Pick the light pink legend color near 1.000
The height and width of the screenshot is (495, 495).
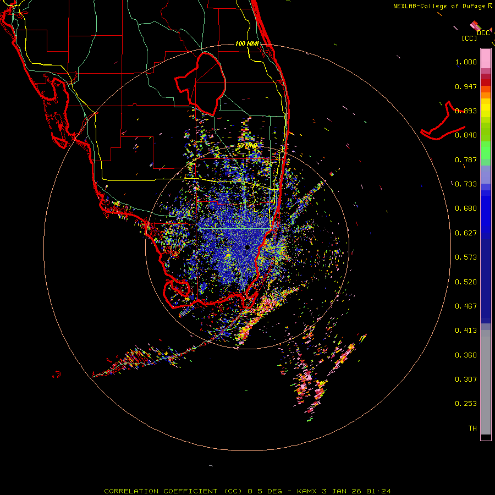tap(486, 59)
